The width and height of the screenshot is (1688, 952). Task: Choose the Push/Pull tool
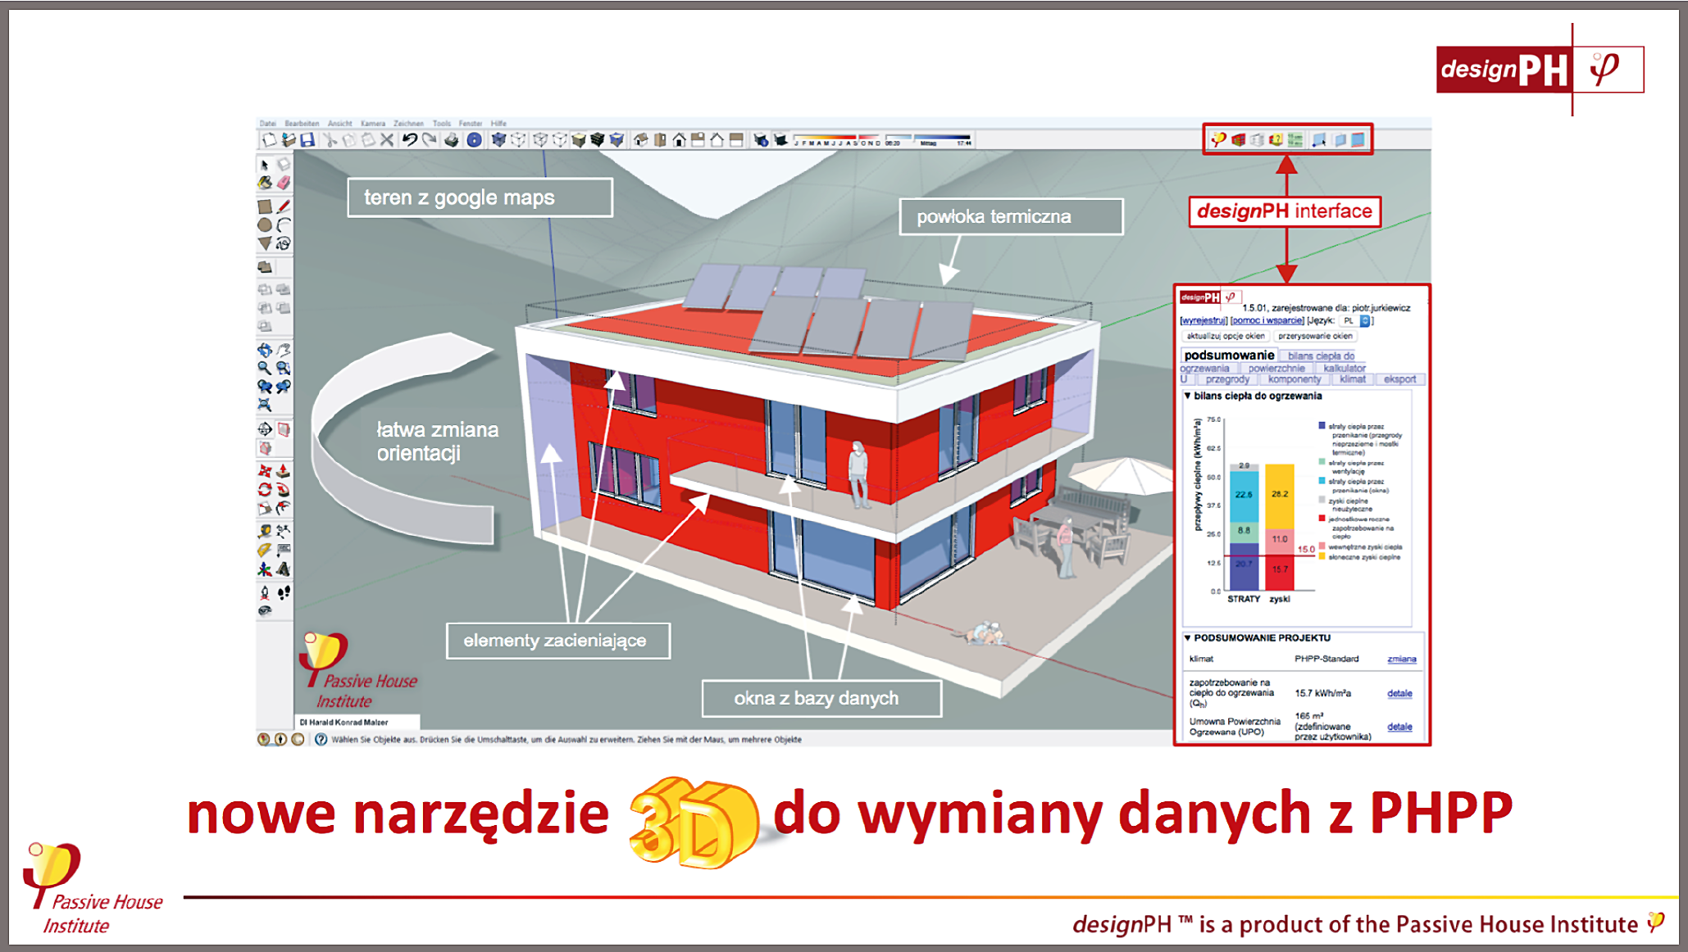(x=284, y=471)
